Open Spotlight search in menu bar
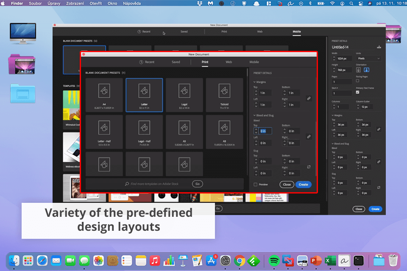Viewport: 407px width, 271px height. coord(351,3)
